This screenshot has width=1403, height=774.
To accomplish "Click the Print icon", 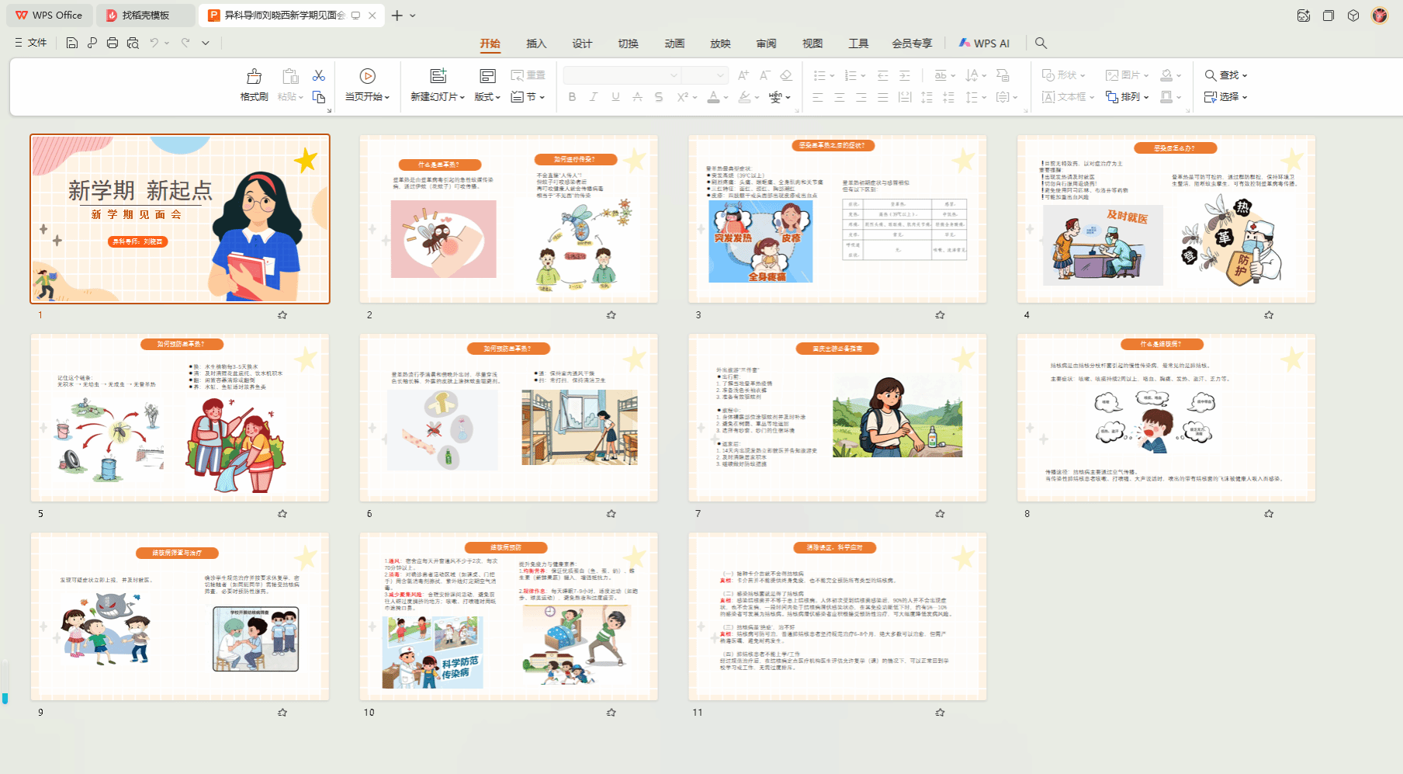I will click(x=113, y=43).
